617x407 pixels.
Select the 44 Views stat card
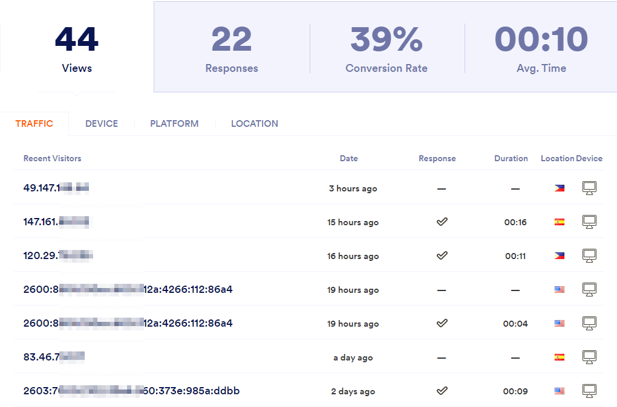pos(77,48)
